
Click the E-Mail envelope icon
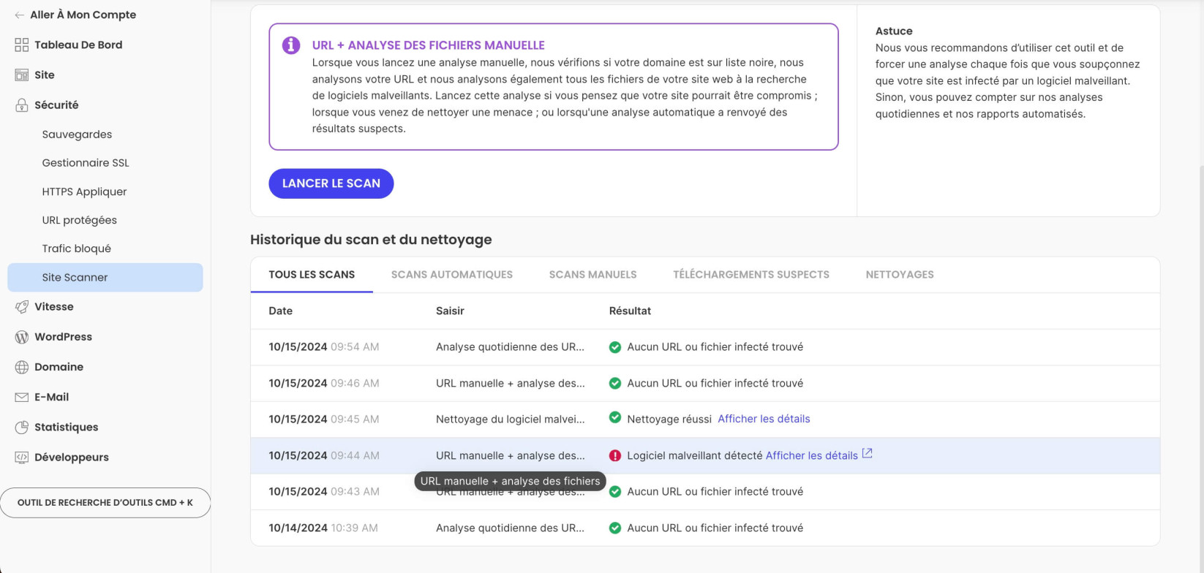(22, 397)
